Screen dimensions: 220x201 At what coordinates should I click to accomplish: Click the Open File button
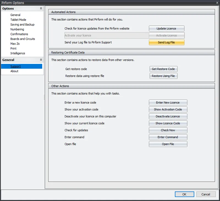click(x=168, y=144)
